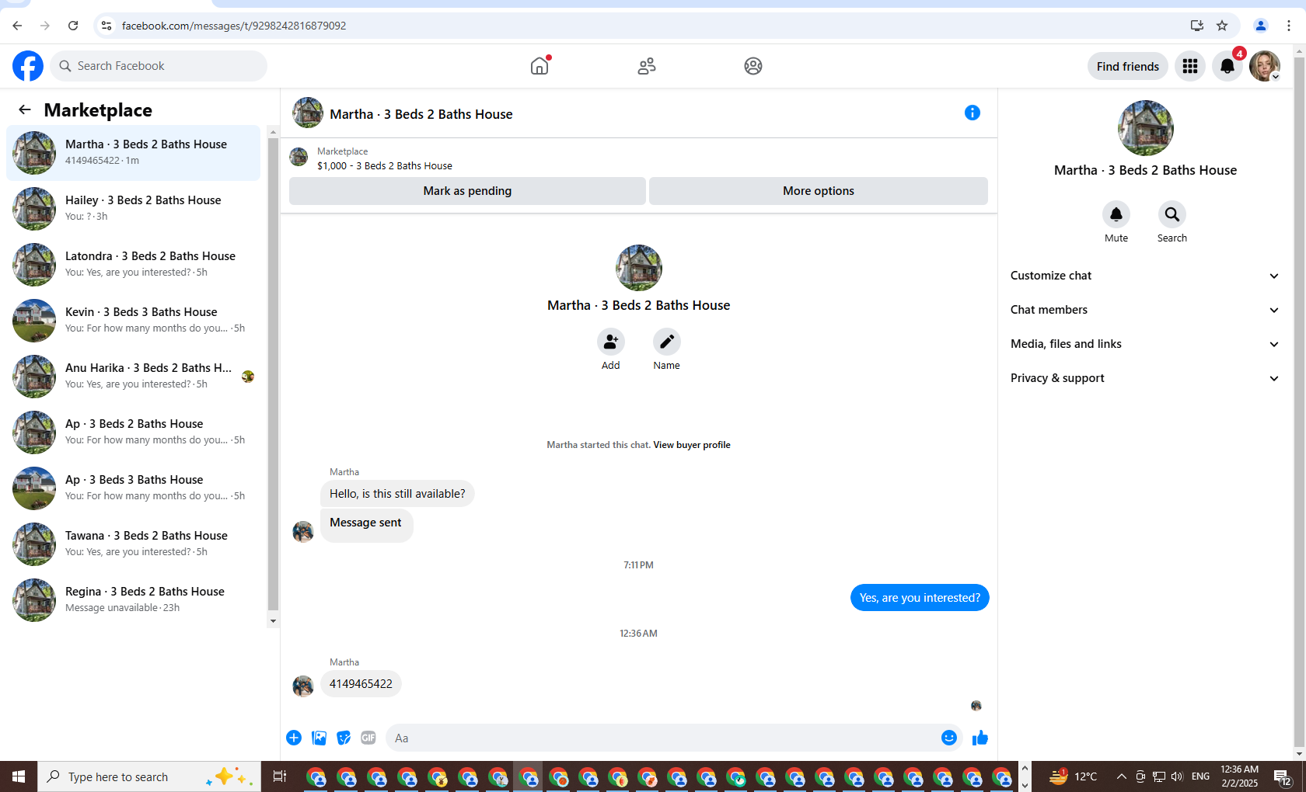Open the Latondra conversation

click(134, 265)
